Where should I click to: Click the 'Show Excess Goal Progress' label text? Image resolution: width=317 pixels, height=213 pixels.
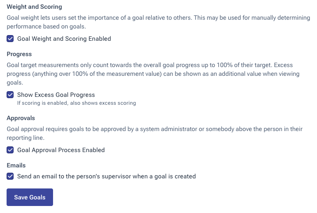(56, 95)
